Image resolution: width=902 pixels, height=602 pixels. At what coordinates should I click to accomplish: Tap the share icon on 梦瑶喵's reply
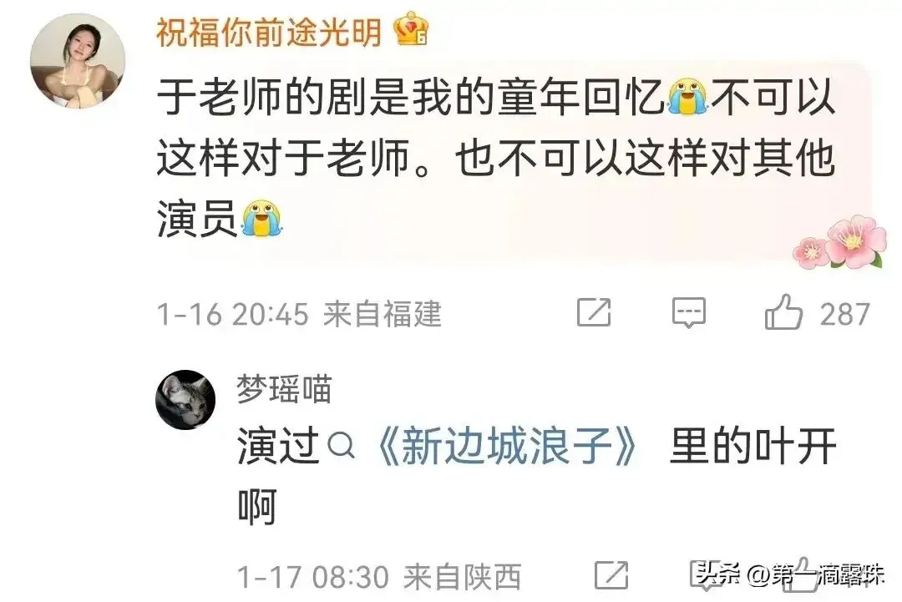point(611,575)
